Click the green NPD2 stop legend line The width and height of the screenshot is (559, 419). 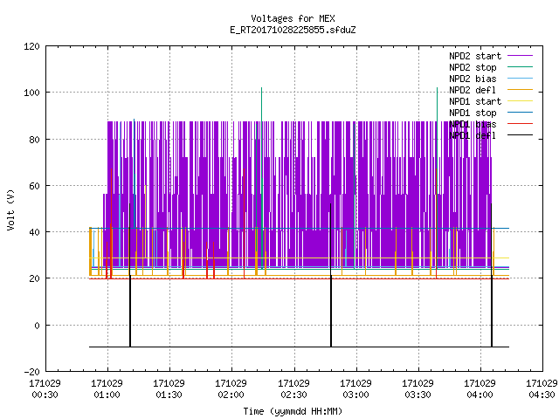click(520, 67)
